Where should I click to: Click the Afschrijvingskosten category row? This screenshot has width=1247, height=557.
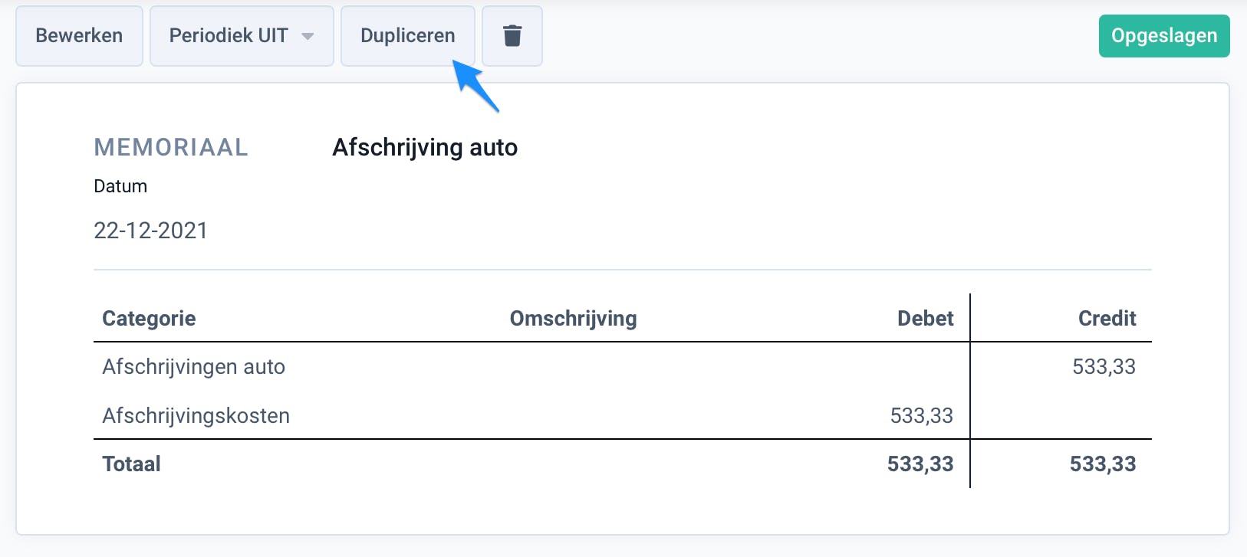click(x=196, y=415)
